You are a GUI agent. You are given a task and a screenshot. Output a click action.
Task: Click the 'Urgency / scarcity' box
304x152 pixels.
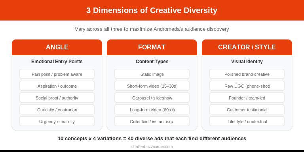[57, 122]
